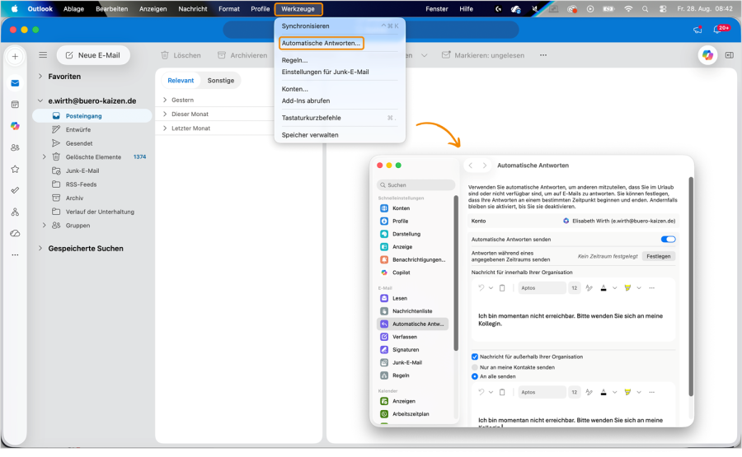
Task: Open the Favorites star in the left rail
Action: coord(15,169)
